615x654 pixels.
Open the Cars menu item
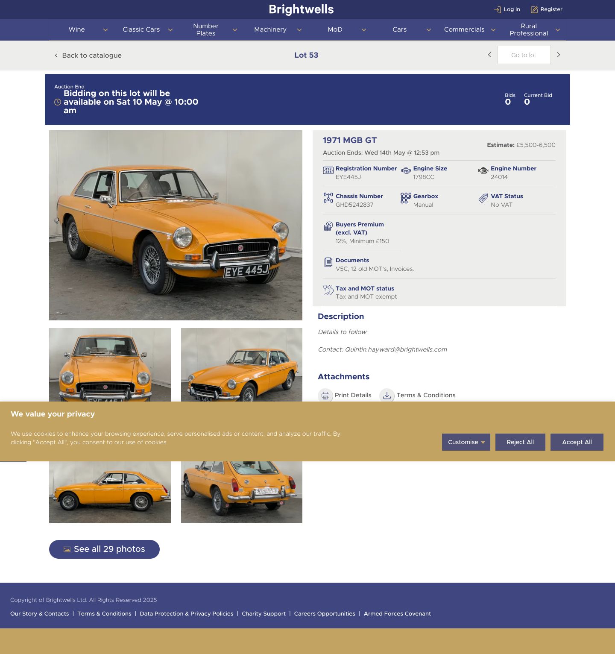point(400,29)
